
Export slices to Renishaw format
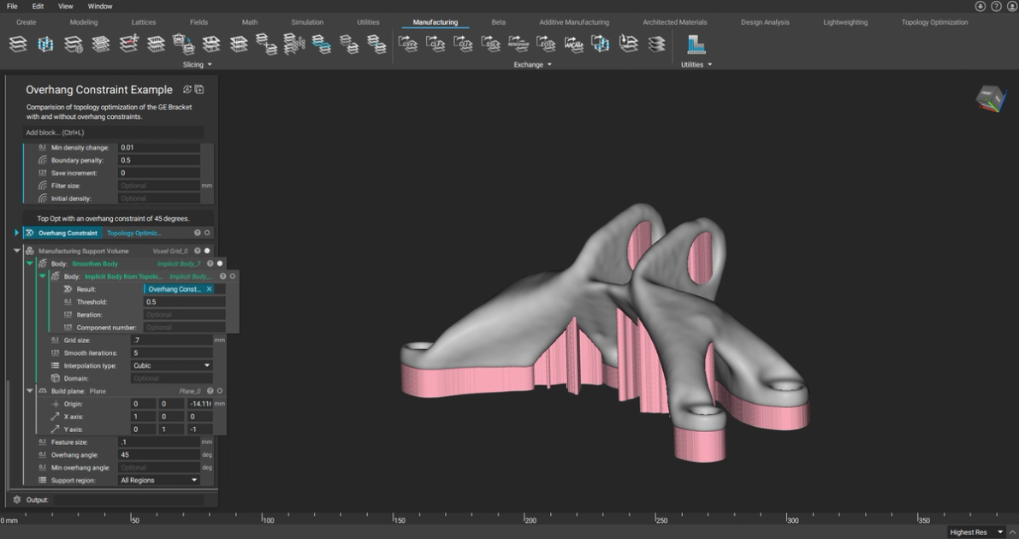click(x=517, y=44)
